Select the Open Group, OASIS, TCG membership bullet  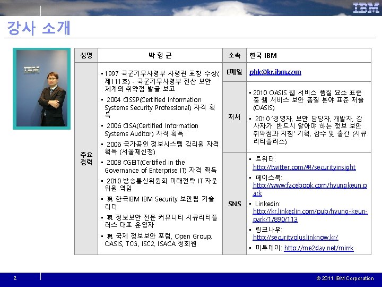pos(157,240)
